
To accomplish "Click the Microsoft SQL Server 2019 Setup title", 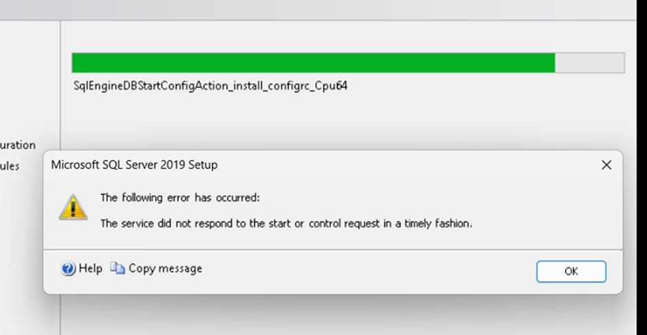I will pyautogui.click(x=134, y=165).
